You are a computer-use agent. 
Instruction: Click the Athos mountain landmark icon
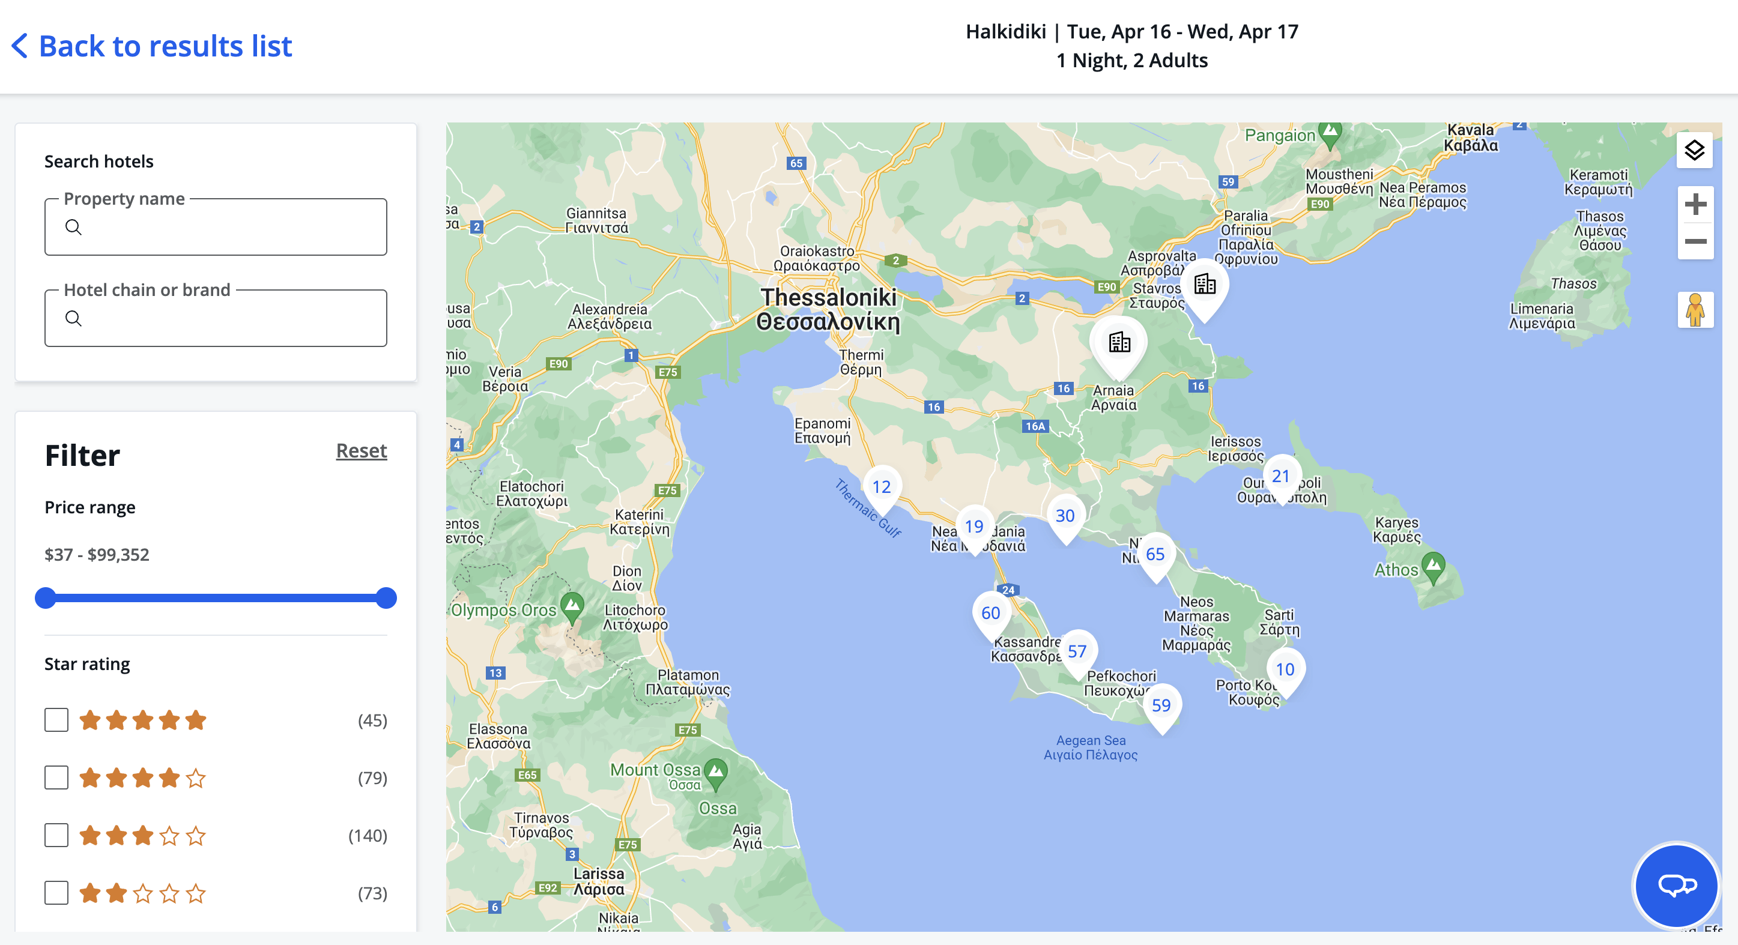pyautogui.click(x=1432, y=567)
